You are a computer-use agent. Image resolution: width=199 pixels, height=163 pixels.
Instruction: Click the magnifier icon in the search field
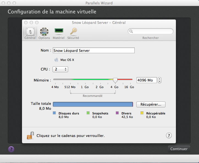(x=131, y=31)
